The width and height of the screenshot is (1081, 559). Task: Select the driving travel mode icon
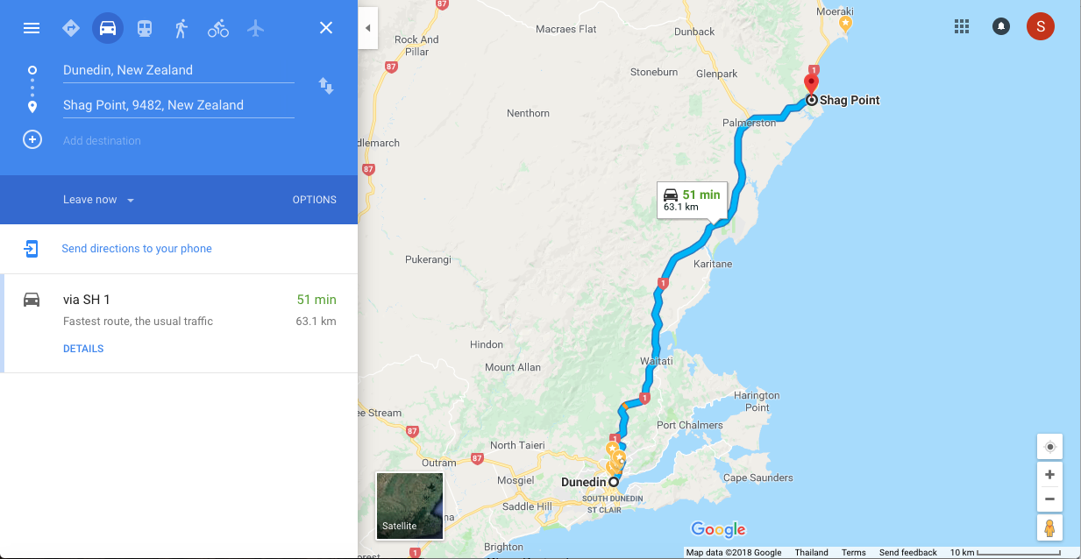108,28
